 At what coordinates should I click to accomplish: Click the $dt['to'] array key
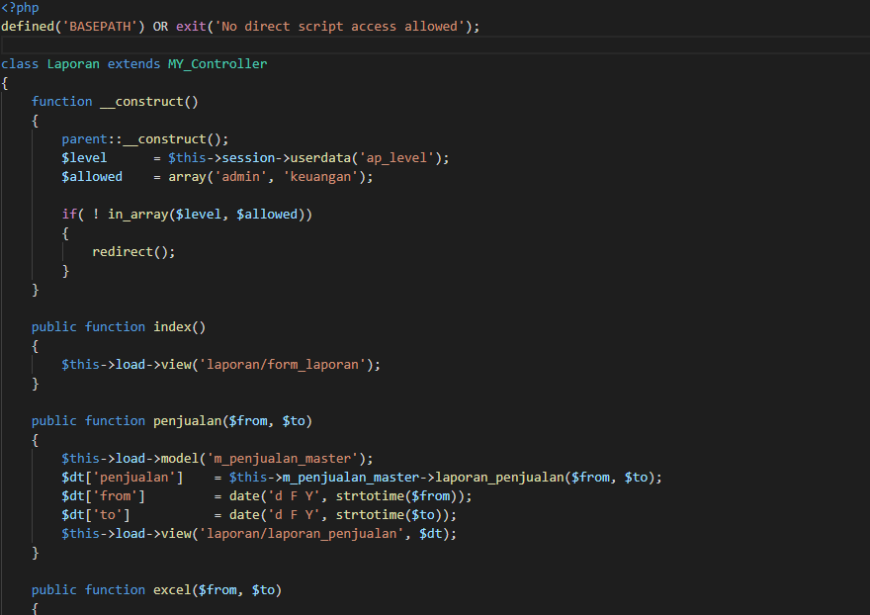(x=96, y=515)
